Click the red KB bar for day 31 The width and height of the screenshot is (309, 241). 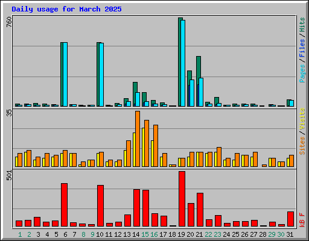point(290,219)
